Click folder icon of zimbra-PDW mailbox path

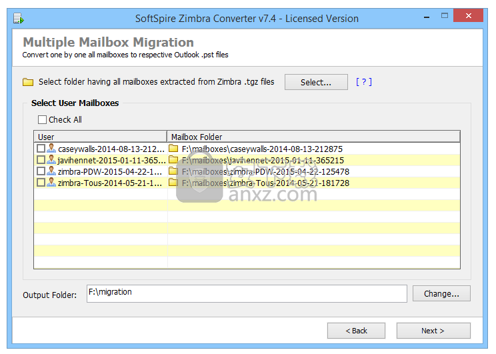pyautogui.click(x=173, y=171)
